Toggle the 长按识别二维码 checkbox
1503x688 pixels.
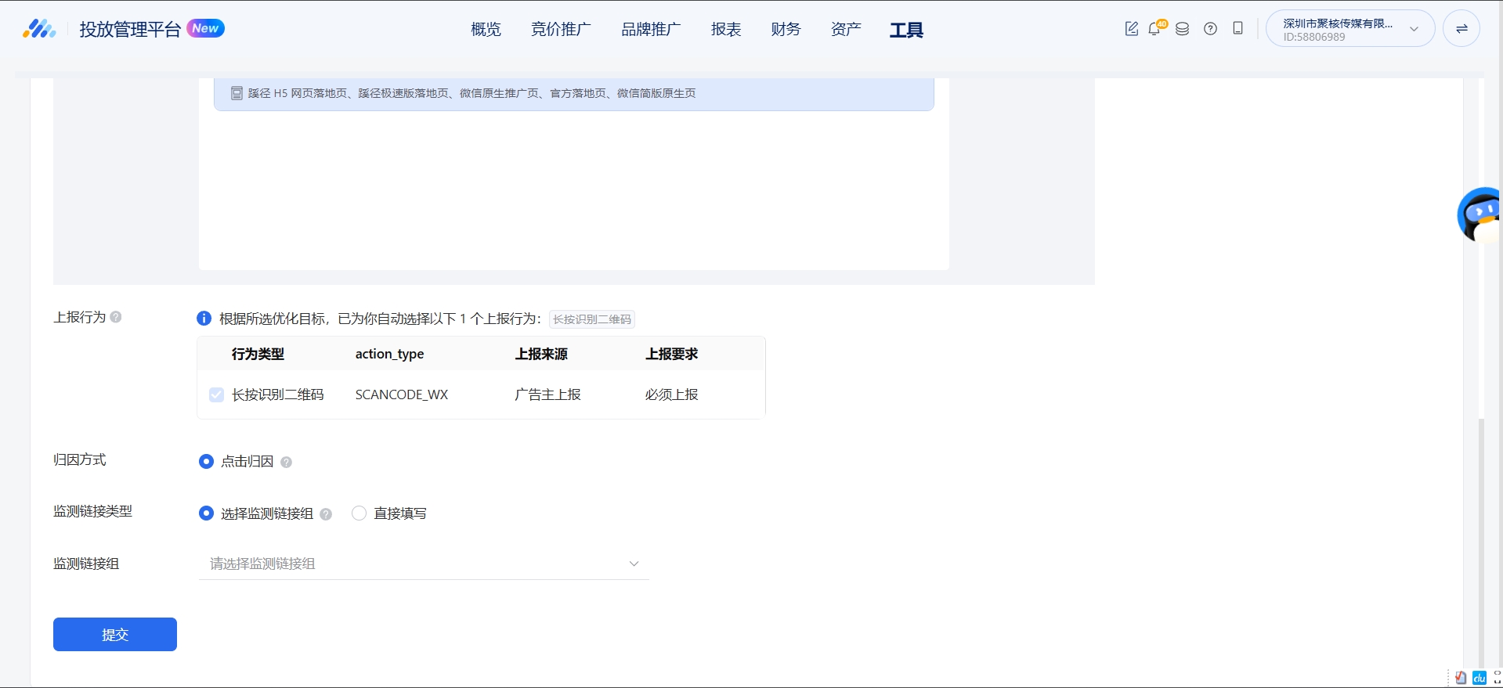[217, 394]
